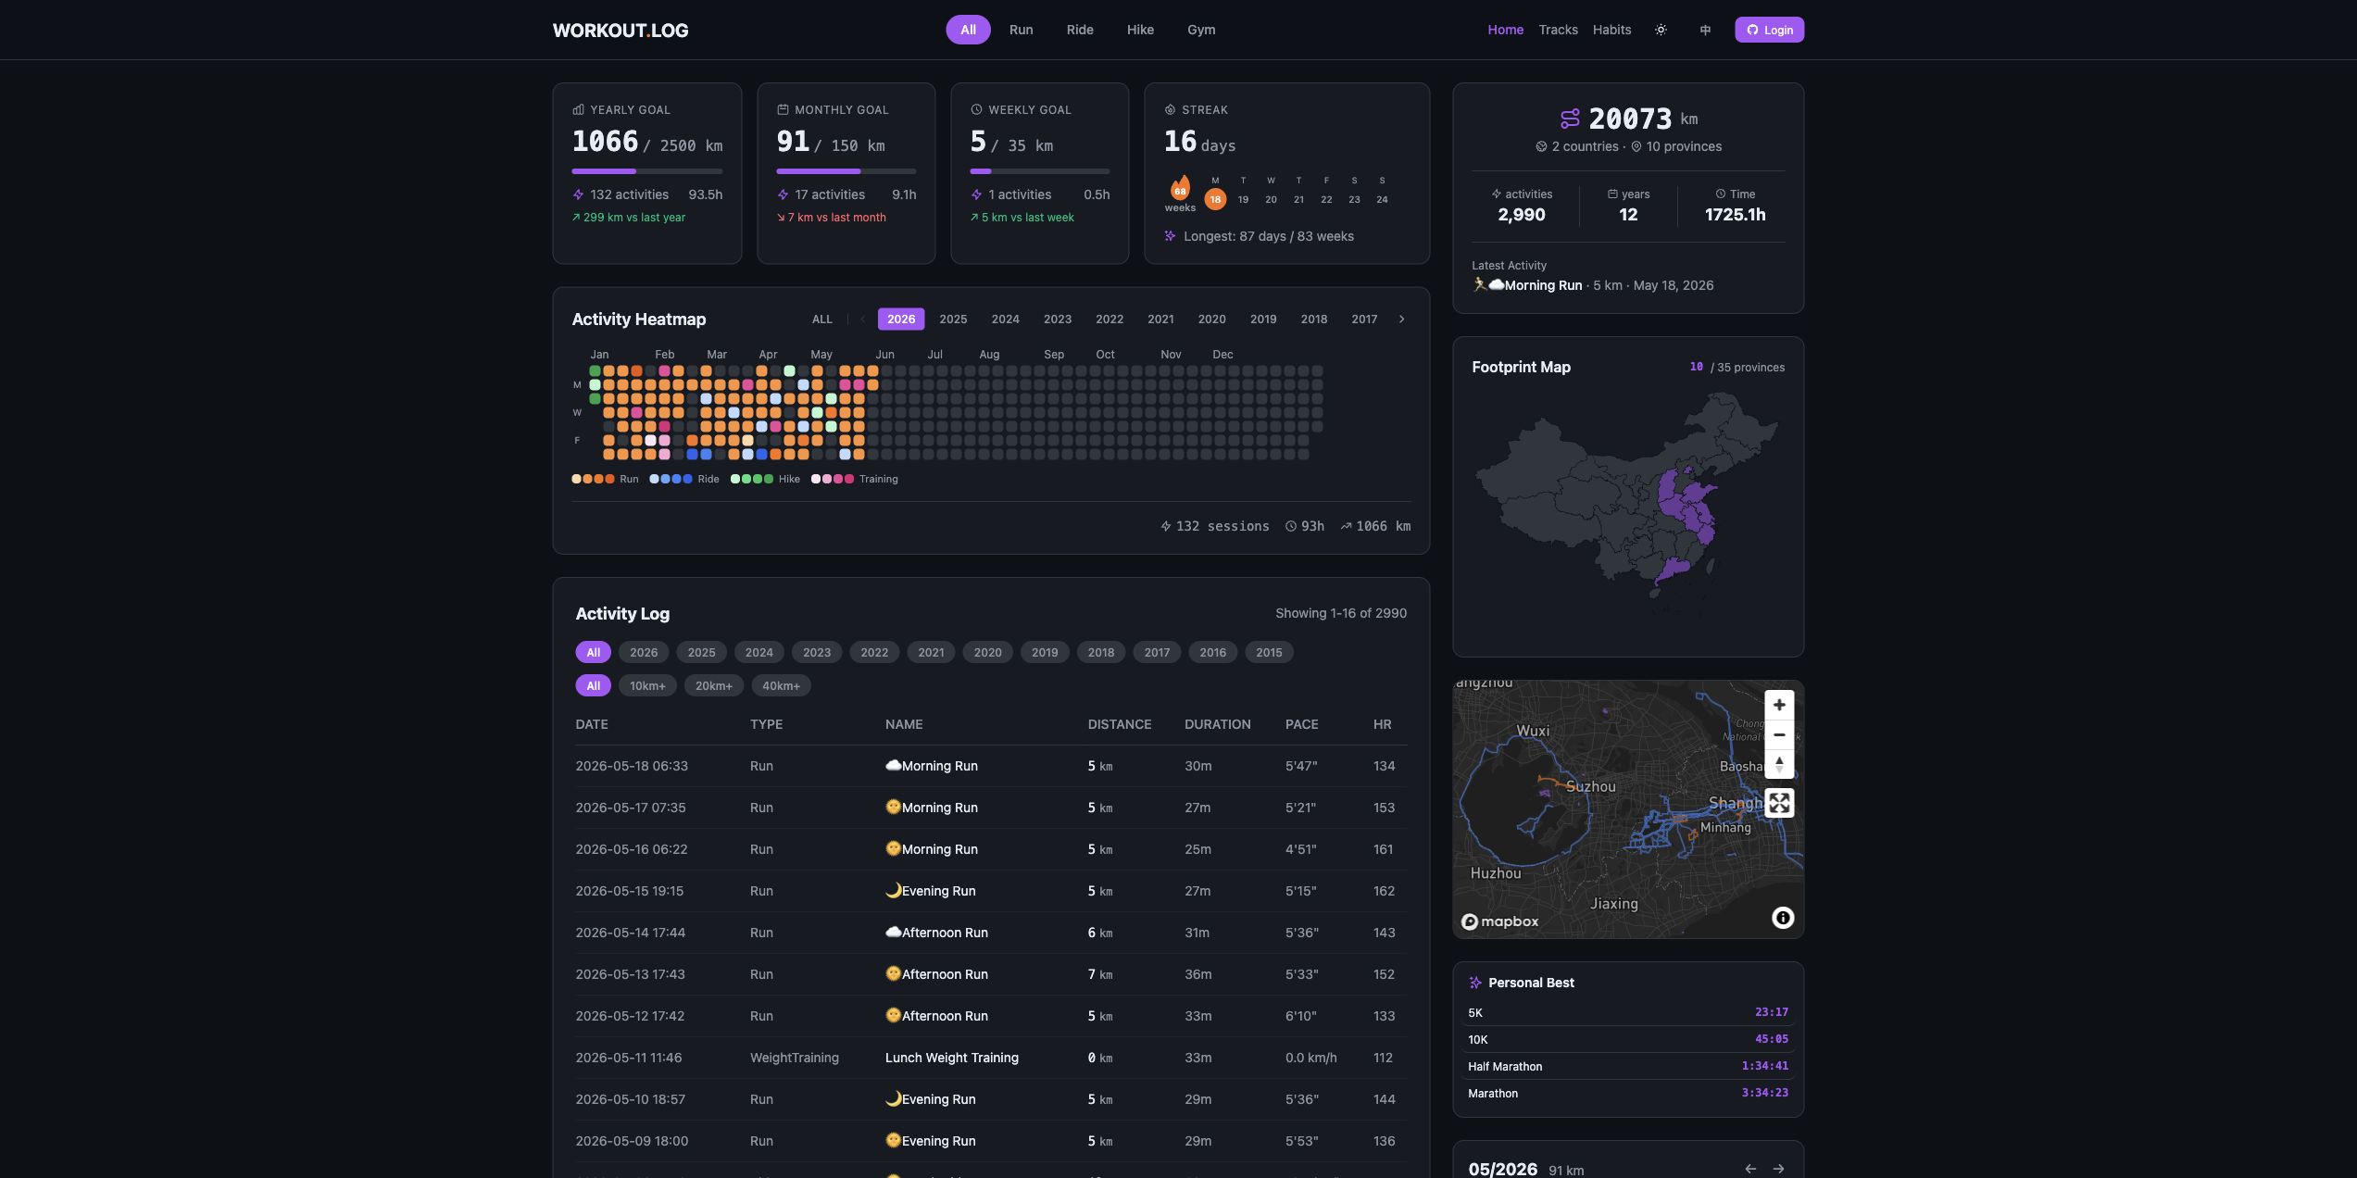2357x1178 pixels.
Task: Filter activities by Hike
Action: [x=1140, y=30]
